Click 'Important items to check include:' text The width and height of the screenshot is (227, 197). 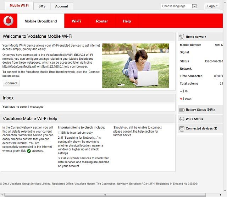coord(82,127)
